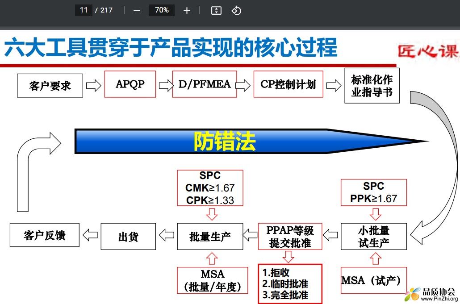Click the 'CMK≥1.67' line

coord(210,187)
